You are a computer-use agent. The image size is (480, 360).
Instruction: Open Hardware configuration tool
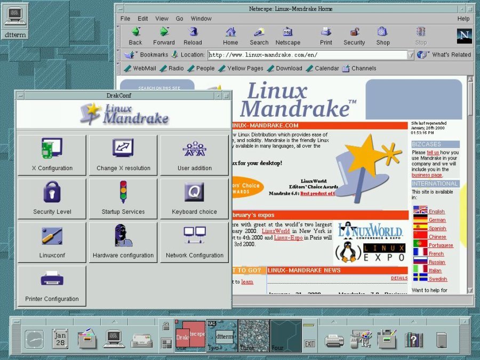[123, 243]
